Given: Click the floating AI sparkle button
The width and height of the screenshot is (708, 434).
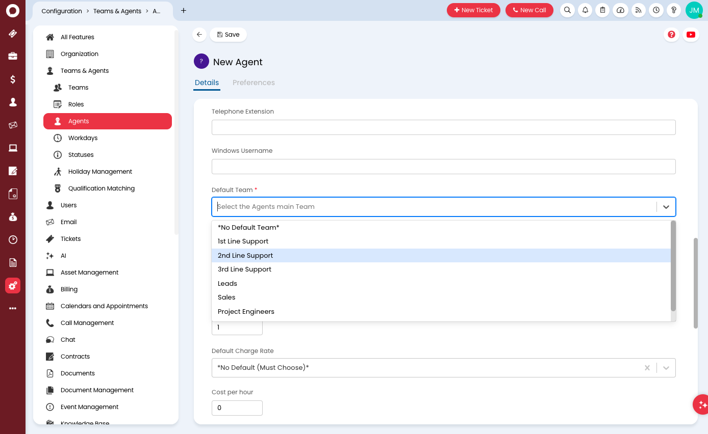Looking at the screenshot, I should 702,404.
